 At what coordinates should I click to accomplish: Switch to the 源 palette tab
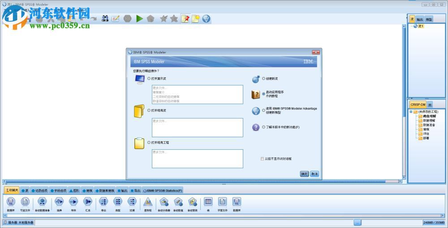[x=25, y=190]
